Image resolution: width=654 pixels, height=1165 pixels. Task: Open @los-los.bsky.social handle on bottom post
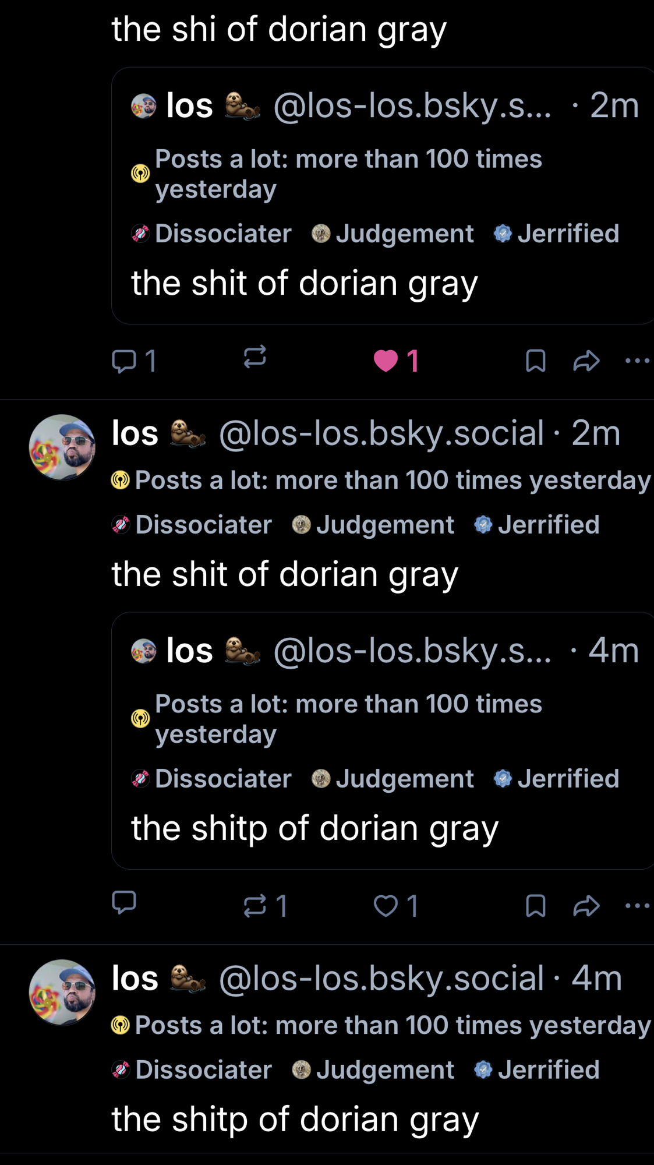[x=381, y=979]
